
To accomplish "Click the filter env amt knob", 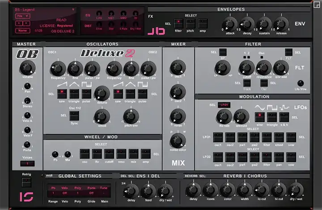I will (281, 68).
